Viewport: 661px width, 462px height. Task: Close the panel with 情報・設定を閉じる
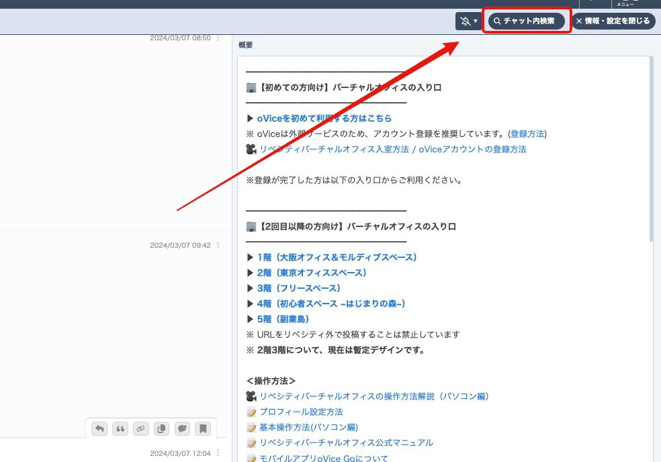tap(613, 21)
